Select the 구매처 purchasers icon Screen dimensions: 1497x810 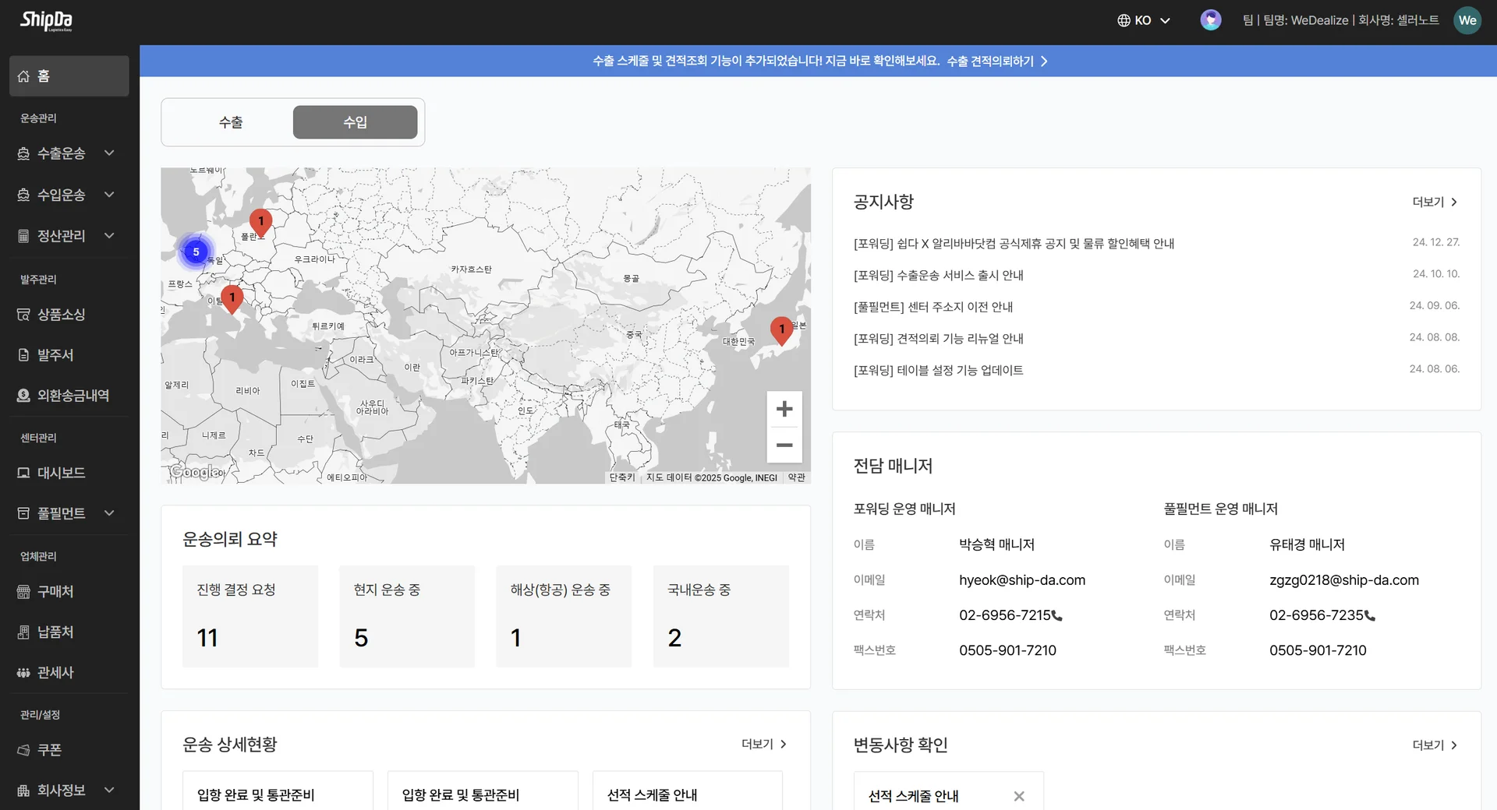[x=23, y=591]
